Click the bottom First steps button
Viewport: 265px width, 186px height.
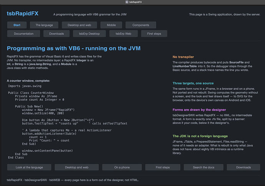(162, 167)
